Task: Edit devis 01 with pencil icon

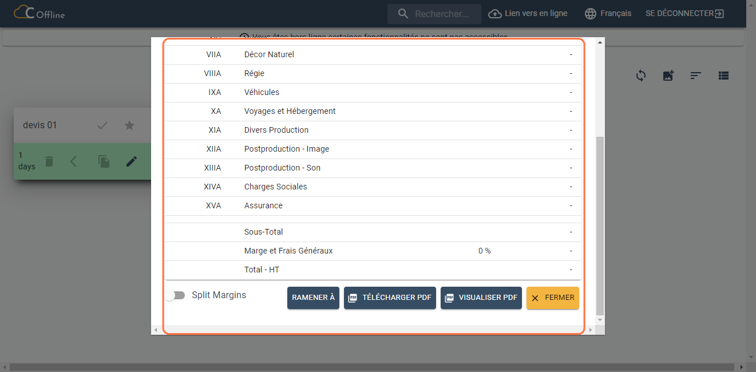Action: 132,161
